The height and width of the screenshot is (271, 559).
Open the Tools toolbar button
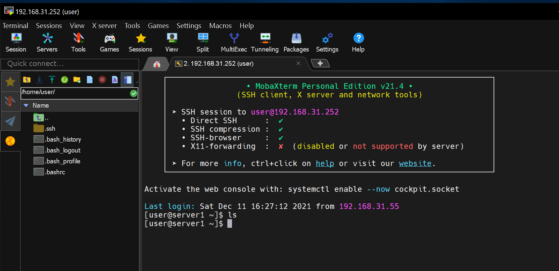pos(78,43)
